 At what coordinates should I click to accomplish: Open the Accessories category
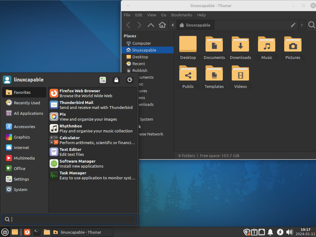coord(24,127)
